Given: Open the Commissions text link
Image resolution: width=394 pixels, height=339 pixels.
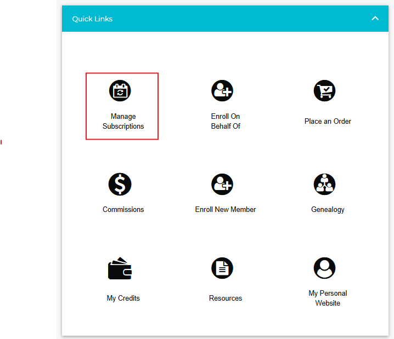Looking at the screenshot, I should click(123, 209).
